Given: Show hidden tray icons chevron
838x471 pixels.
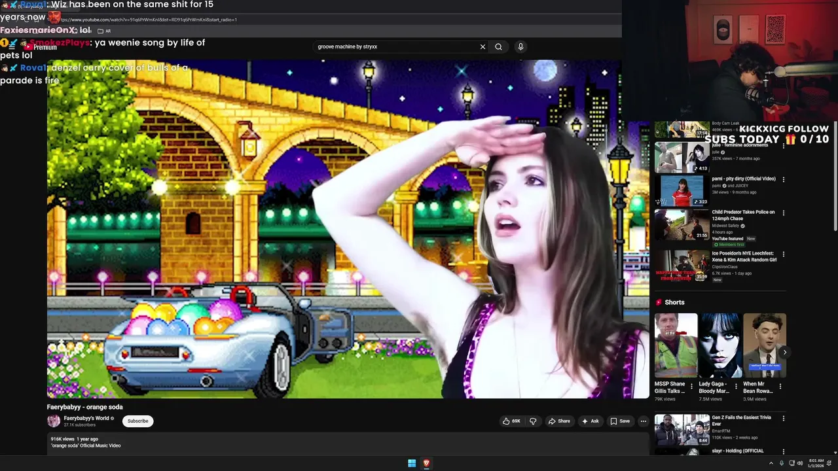Looking at the screenshot, I should 771,463.
